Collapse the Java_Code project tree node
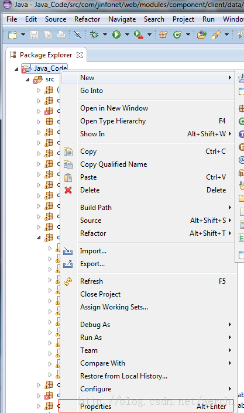This screenshot has width=244, height=413. tap(16, 69)
